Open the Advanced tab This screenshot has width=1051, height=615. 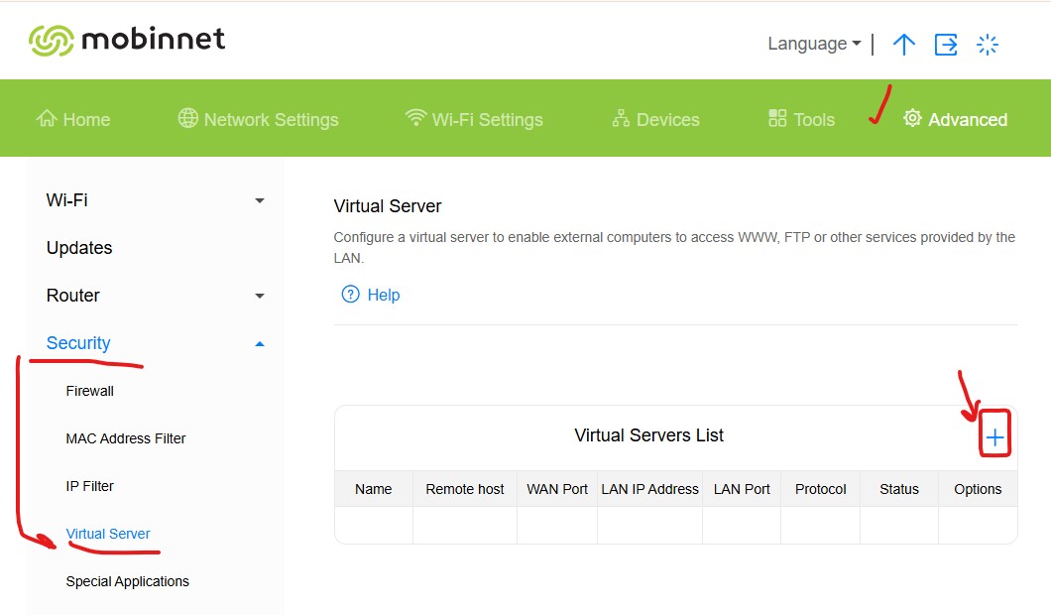[x=955, y=119]
